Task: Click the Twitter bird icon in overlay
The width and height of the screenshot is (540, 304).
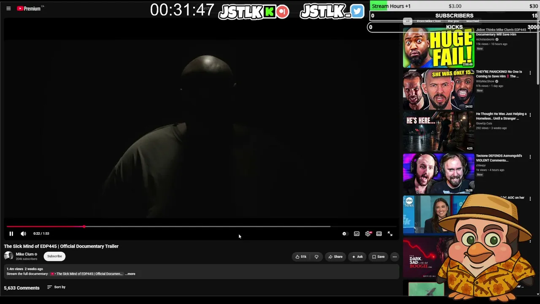Action: (x=357, y=11)
